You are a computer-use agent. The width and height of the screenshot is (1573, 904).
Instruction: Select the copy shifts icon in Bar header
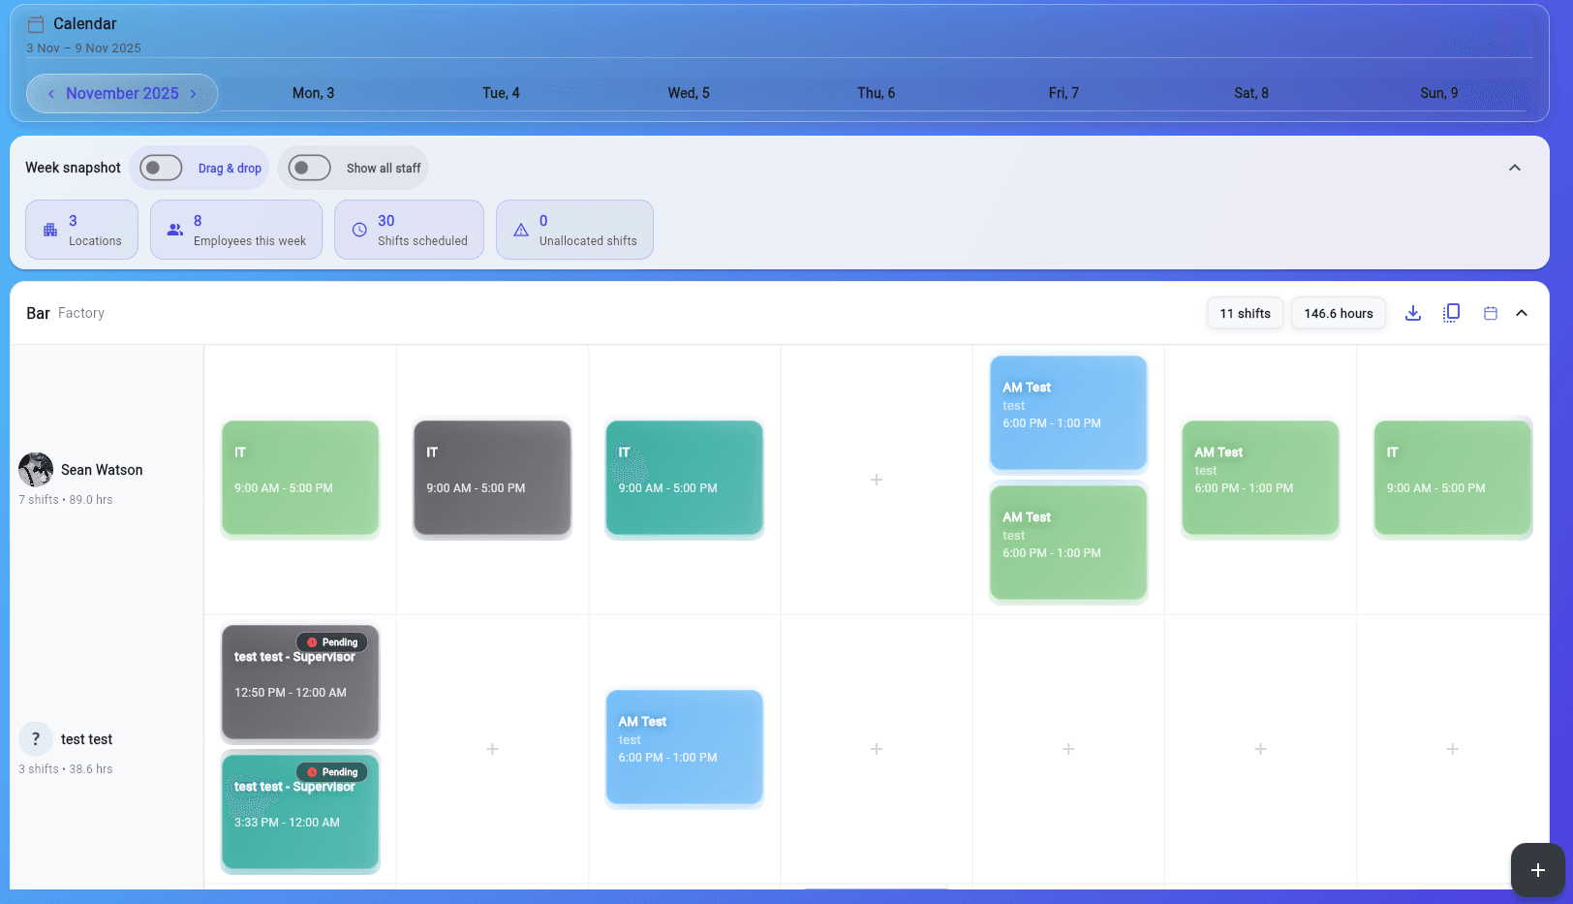(1451, 313)
